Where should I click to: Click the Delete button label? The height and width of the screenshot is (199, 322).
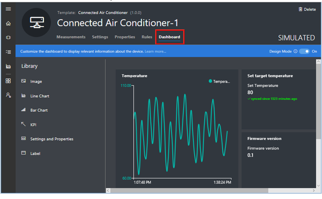(x=310, y=9)
